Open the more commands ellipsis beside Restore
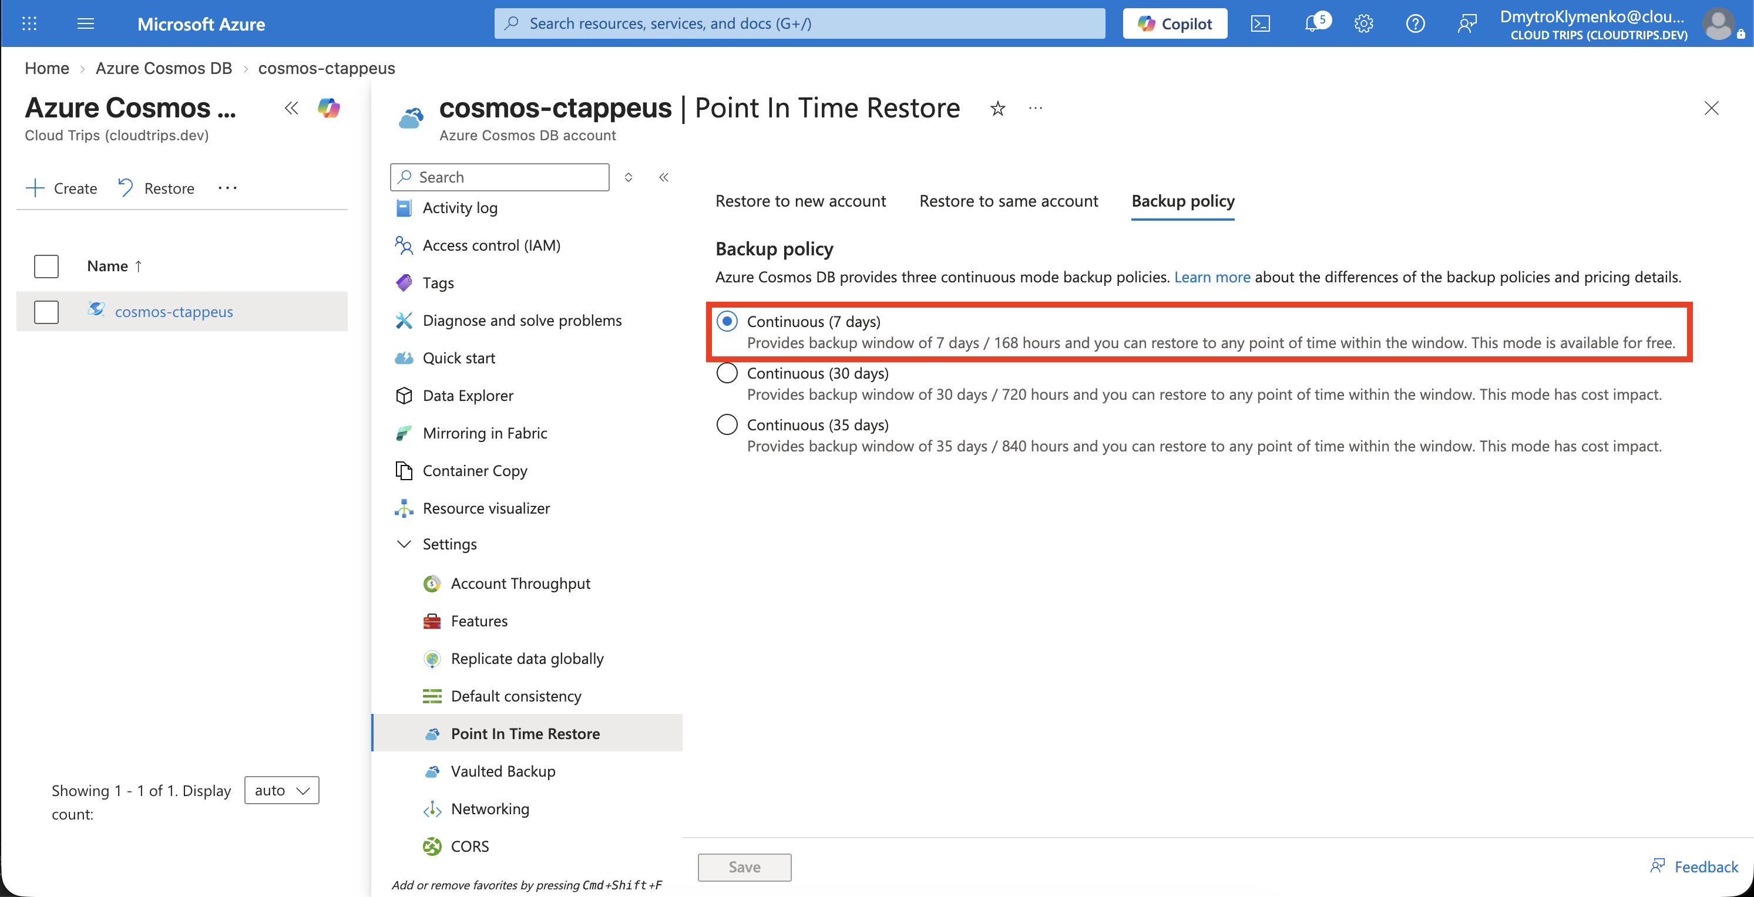 [x=227, y=188]
